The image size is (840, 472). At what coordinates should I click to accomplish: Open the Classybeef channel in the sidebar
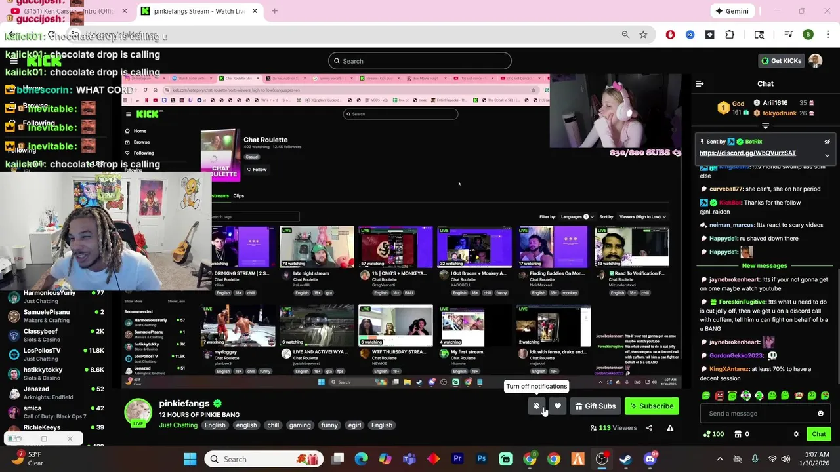pyautogui.click(x=56, y=335)
